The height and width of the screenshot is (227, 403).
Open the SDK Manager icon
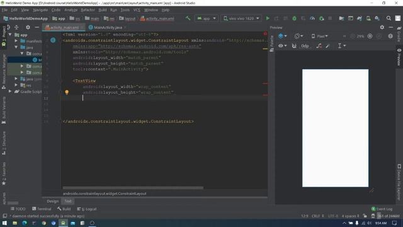click(x=377, y=18)
